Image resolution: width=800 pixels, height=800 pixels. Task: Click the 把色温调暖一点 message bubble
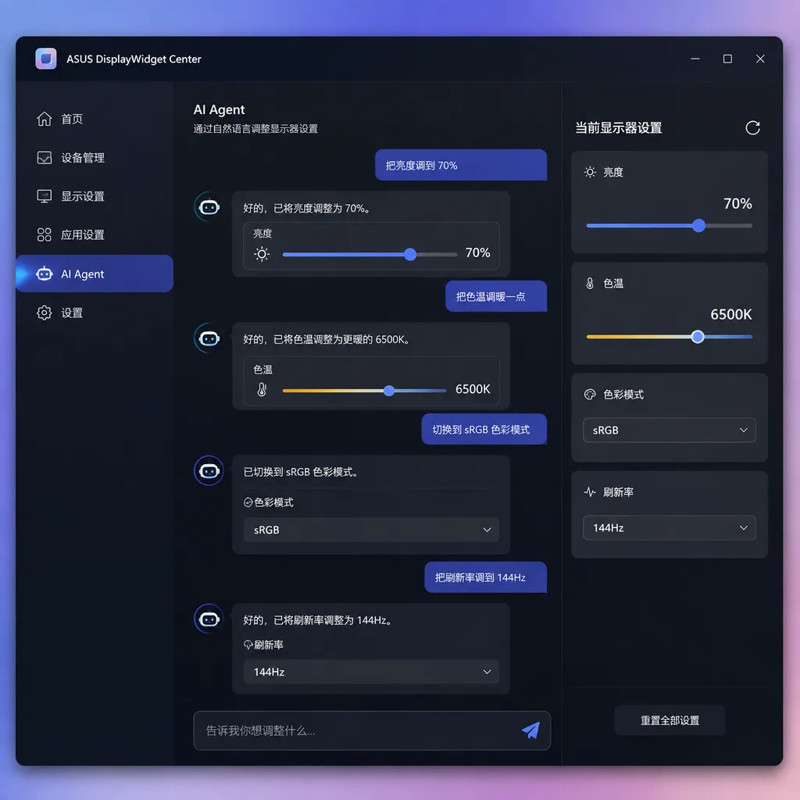point(496,296)
